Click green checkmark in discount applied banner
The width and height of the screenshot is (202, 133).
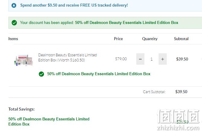14,23
